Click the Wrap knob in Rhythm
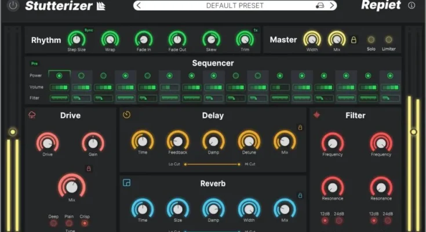426x232 pixels. [110, 39]
